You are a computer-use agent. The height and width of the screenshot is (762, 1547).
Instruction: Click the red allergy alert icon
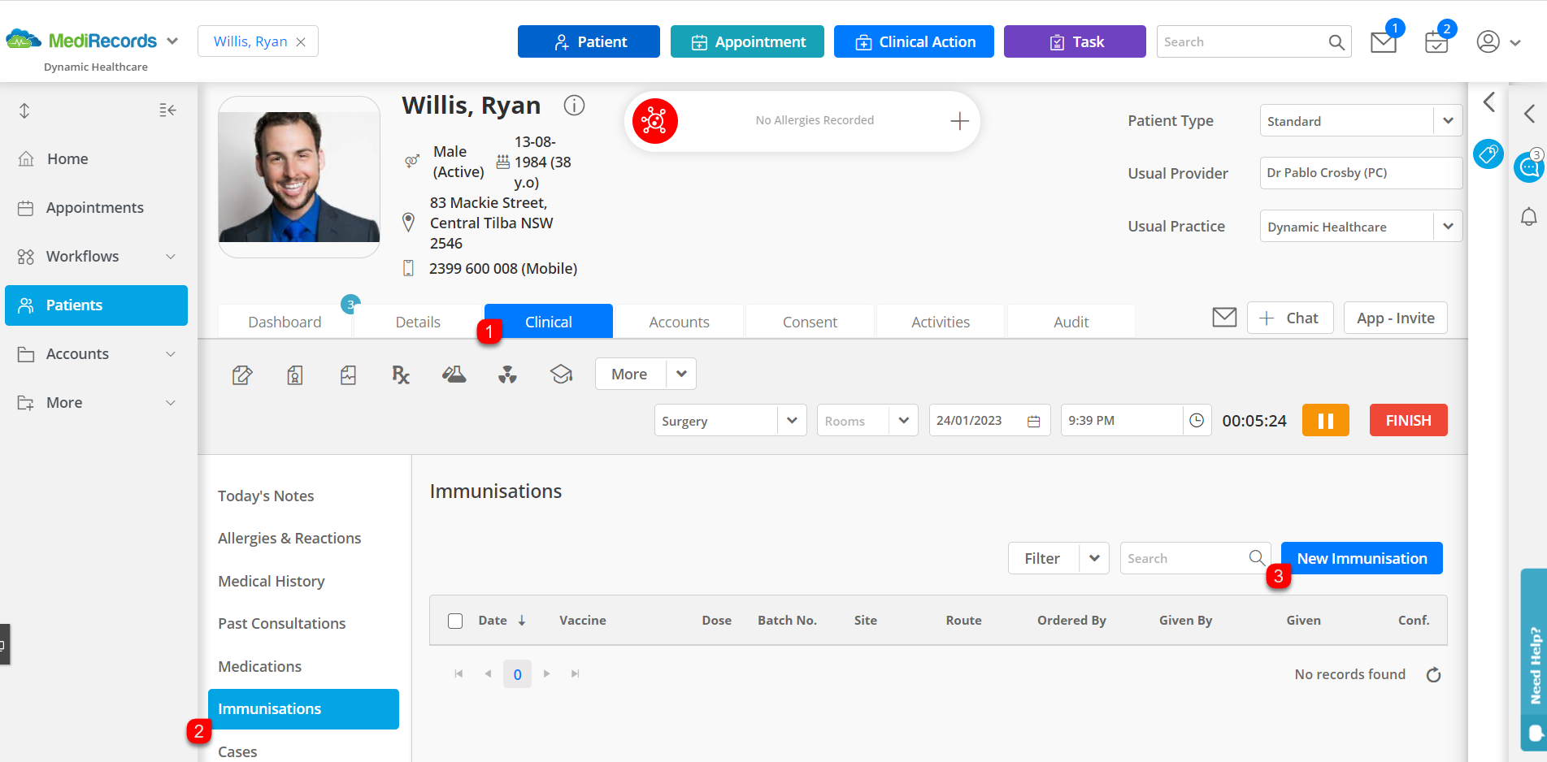click(654, 121)
